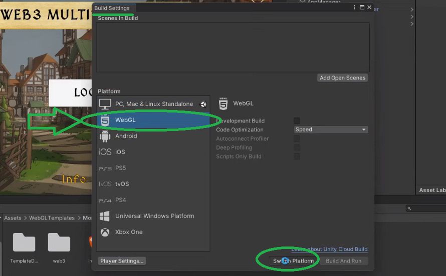Click the Unity active-platform indicator icon
This screenshot has width=446, height=276.
(203, 104)
